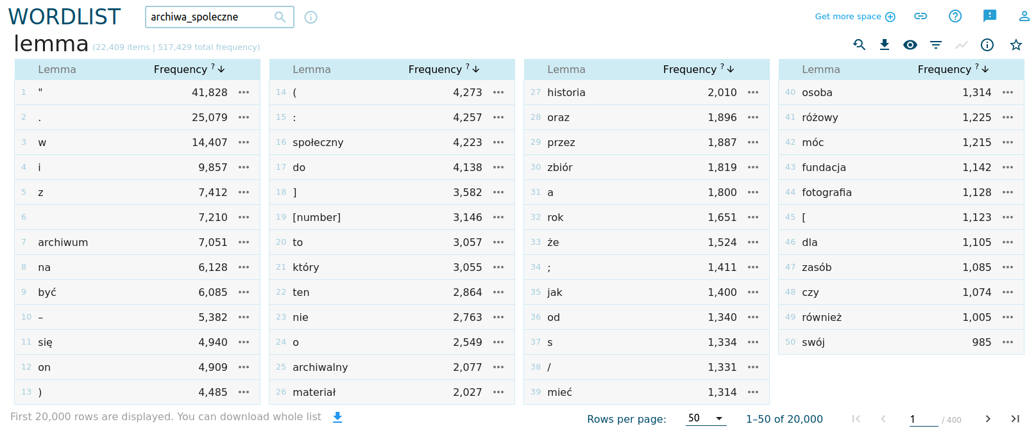
Task: Open the filter options icon
Action: 936,45
